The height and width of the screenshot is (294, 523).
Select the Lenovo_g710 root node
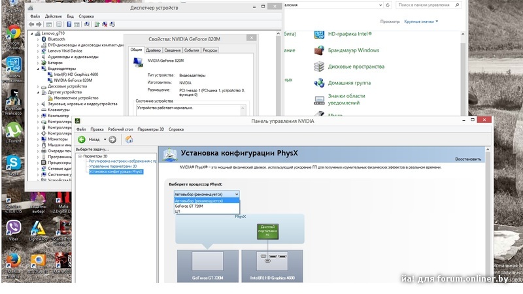coord(53,33)
